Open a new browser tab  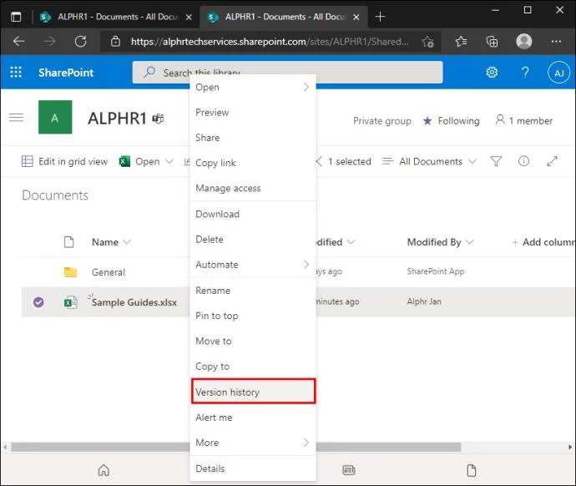tap(380, 17)
